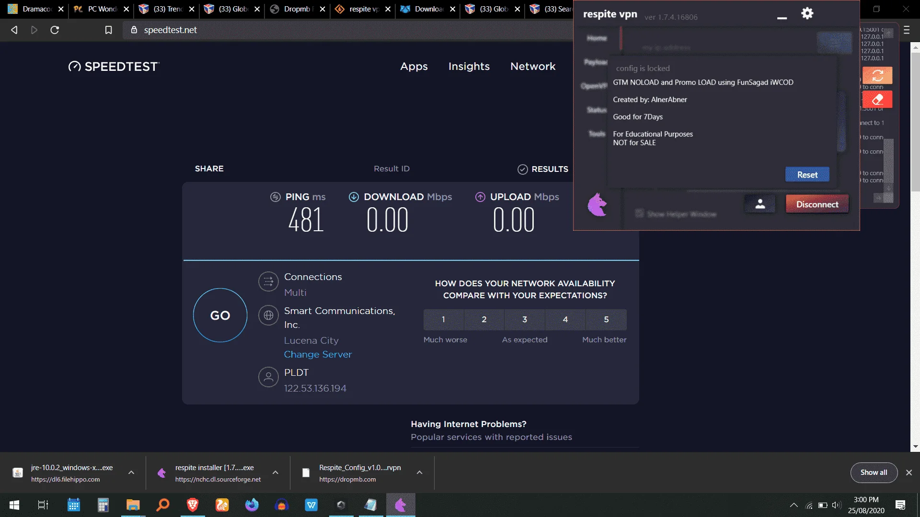This screenshot has height=517, width=920.
Task: Start the speed test with GO
Action: coord(220,315)
